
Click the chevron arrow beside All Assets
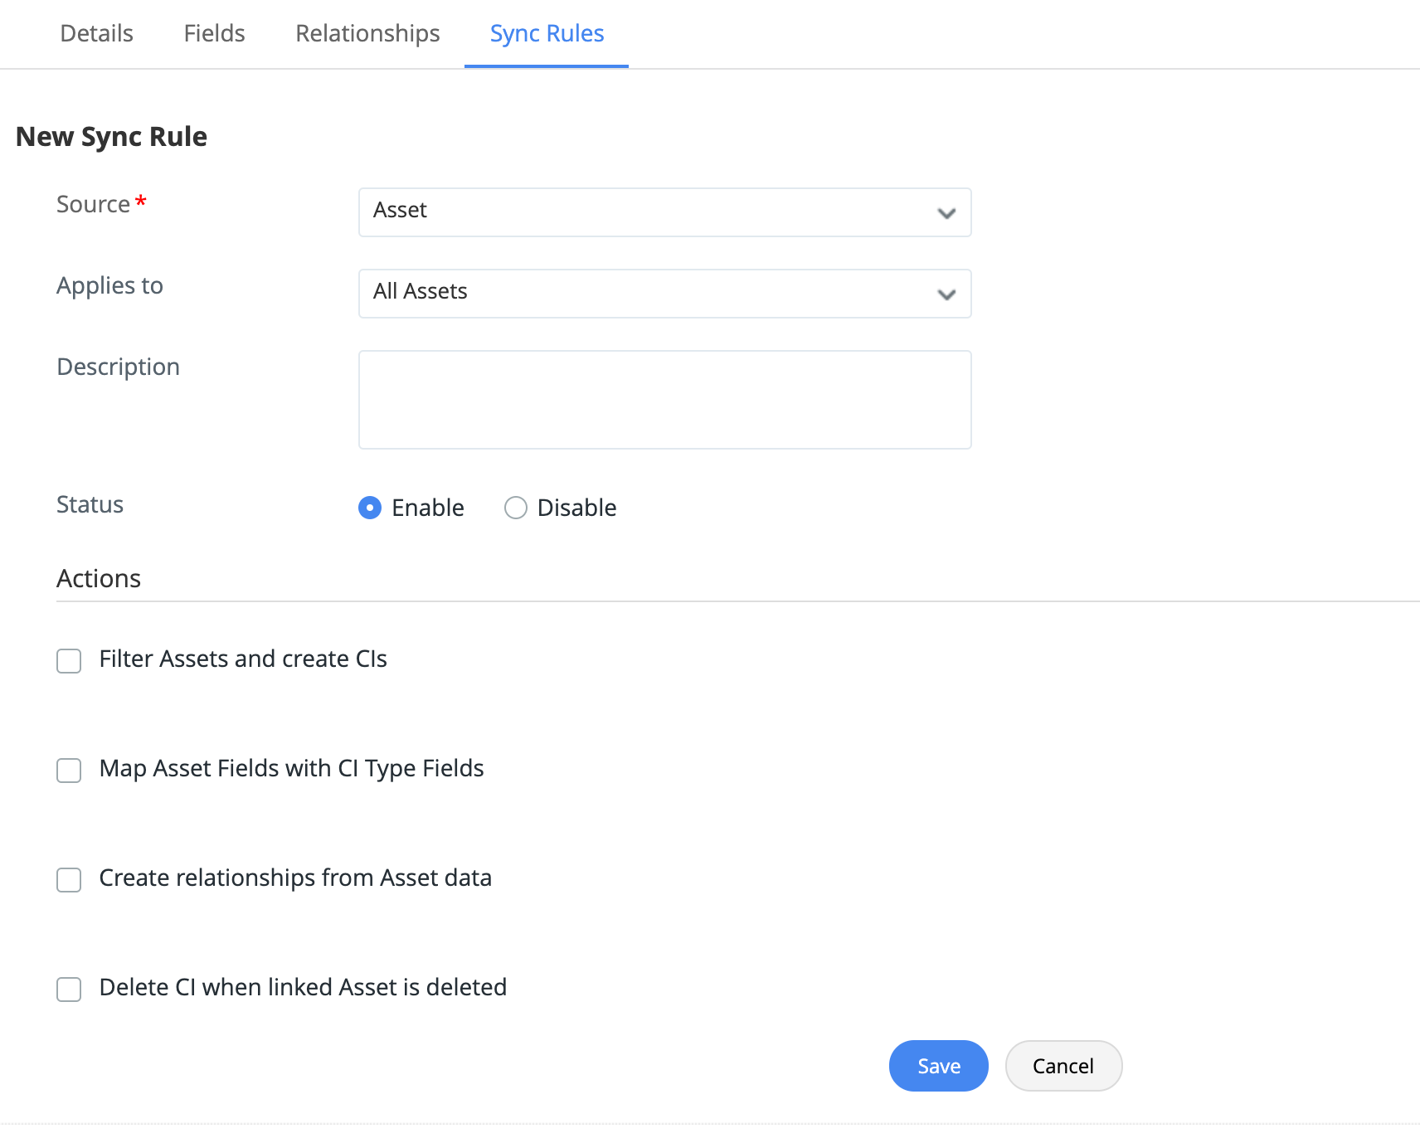(946, 294)
